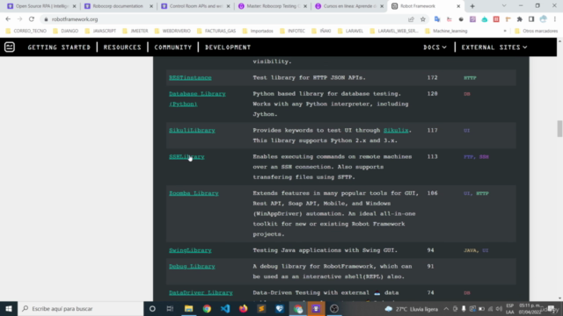Viewport: 563px width, 316px height.
Task: Open the JMEETER bookmarks folder
Action: coord(135,31)
